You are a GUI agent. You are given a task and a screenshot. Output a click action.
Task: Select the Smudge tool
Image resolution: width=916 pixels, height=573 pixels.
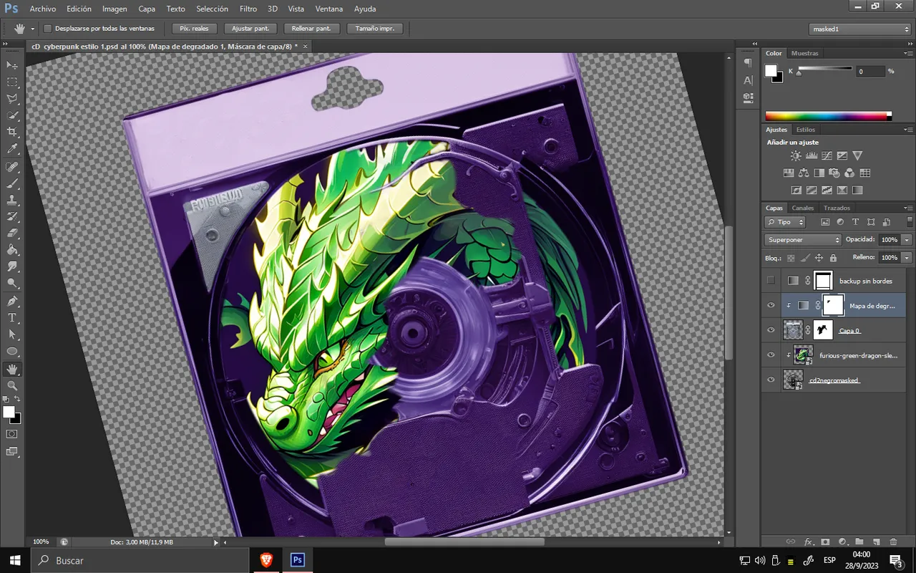12,266
